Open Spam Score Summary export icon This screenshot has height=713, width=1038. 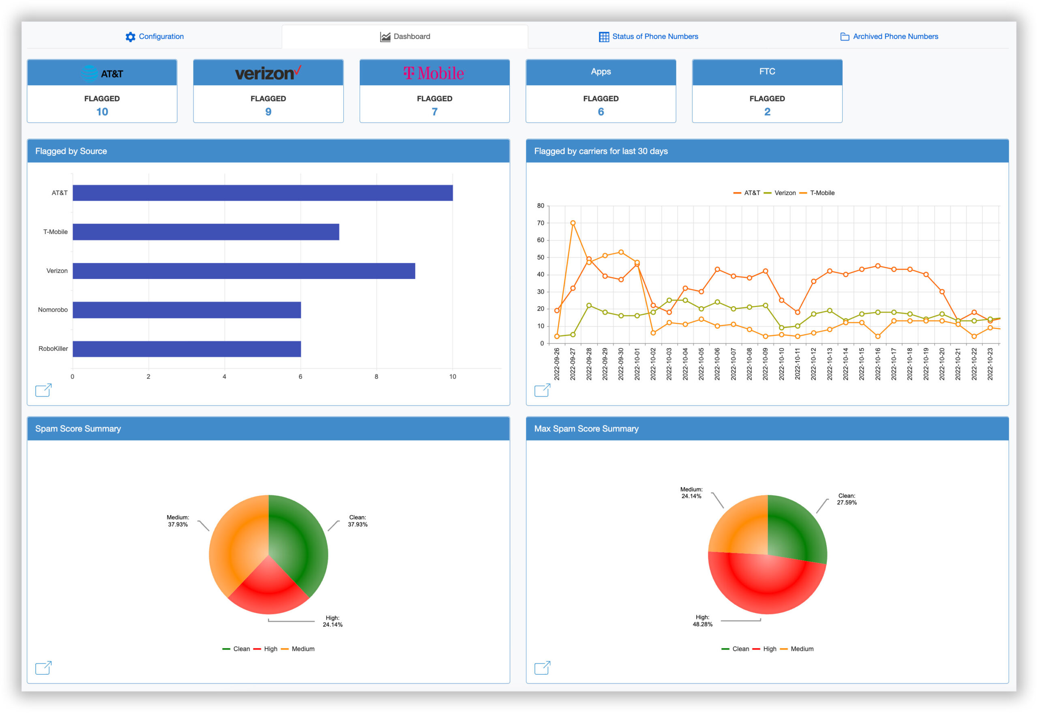43,668
